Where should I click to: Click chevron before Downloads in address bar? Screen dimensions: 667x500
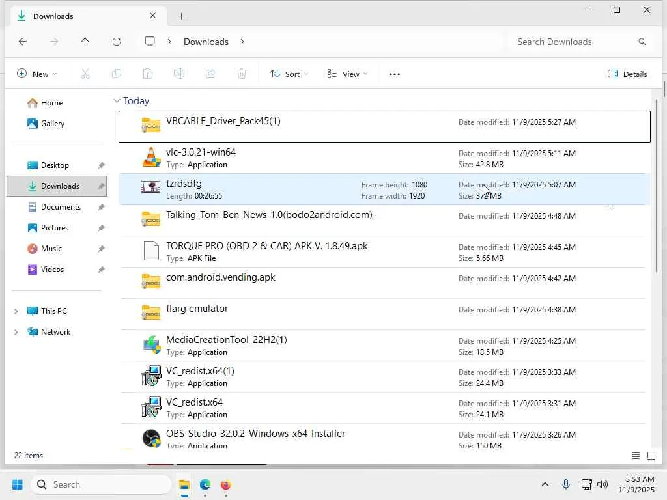(169, 42)
